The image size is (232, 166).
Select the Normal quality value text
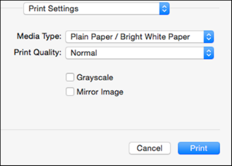point(84,53)
